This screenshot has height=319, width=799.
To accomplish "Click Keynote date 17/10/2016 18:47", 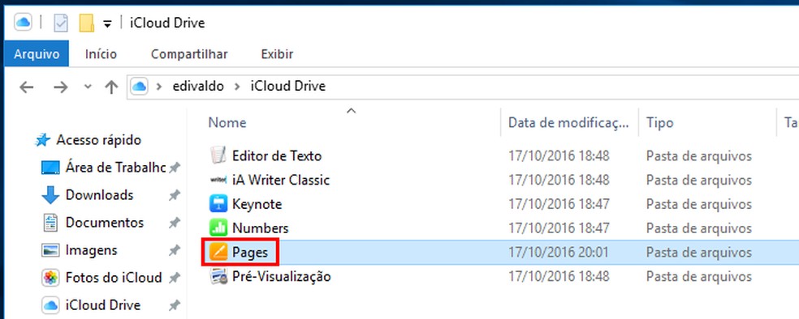I will tap(559, 204).
